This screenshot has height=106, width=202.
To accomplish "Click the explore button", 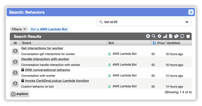I will pos(20,94).
